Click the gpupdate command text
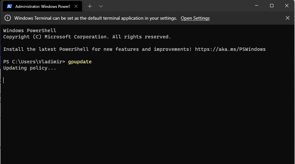The width and height of the screenshot is (295, 164). pos(80,62)
